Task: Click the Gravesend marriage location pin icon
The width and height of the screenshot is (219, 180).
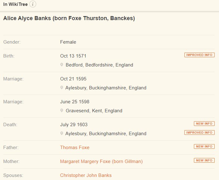Action: pos(62,110)
